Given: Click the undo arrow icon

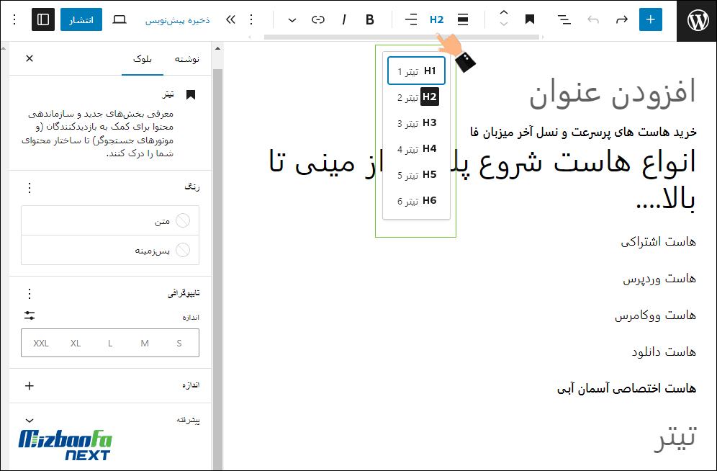Looking at the screenshot, I should point(593,19).
